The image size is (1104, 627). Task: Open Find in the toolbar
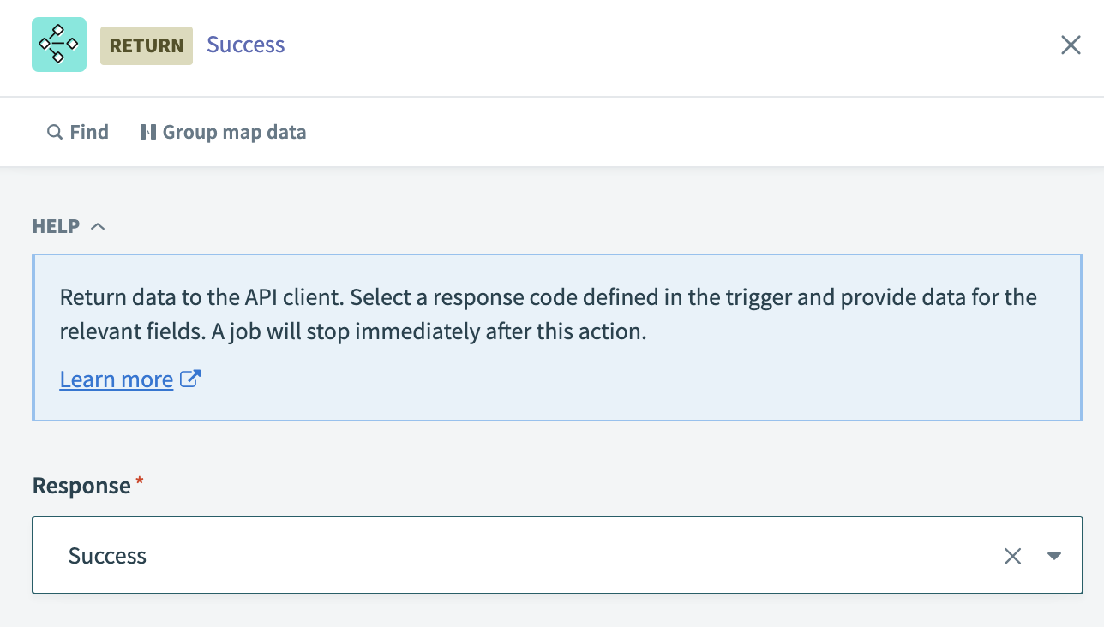coord(77,132)
